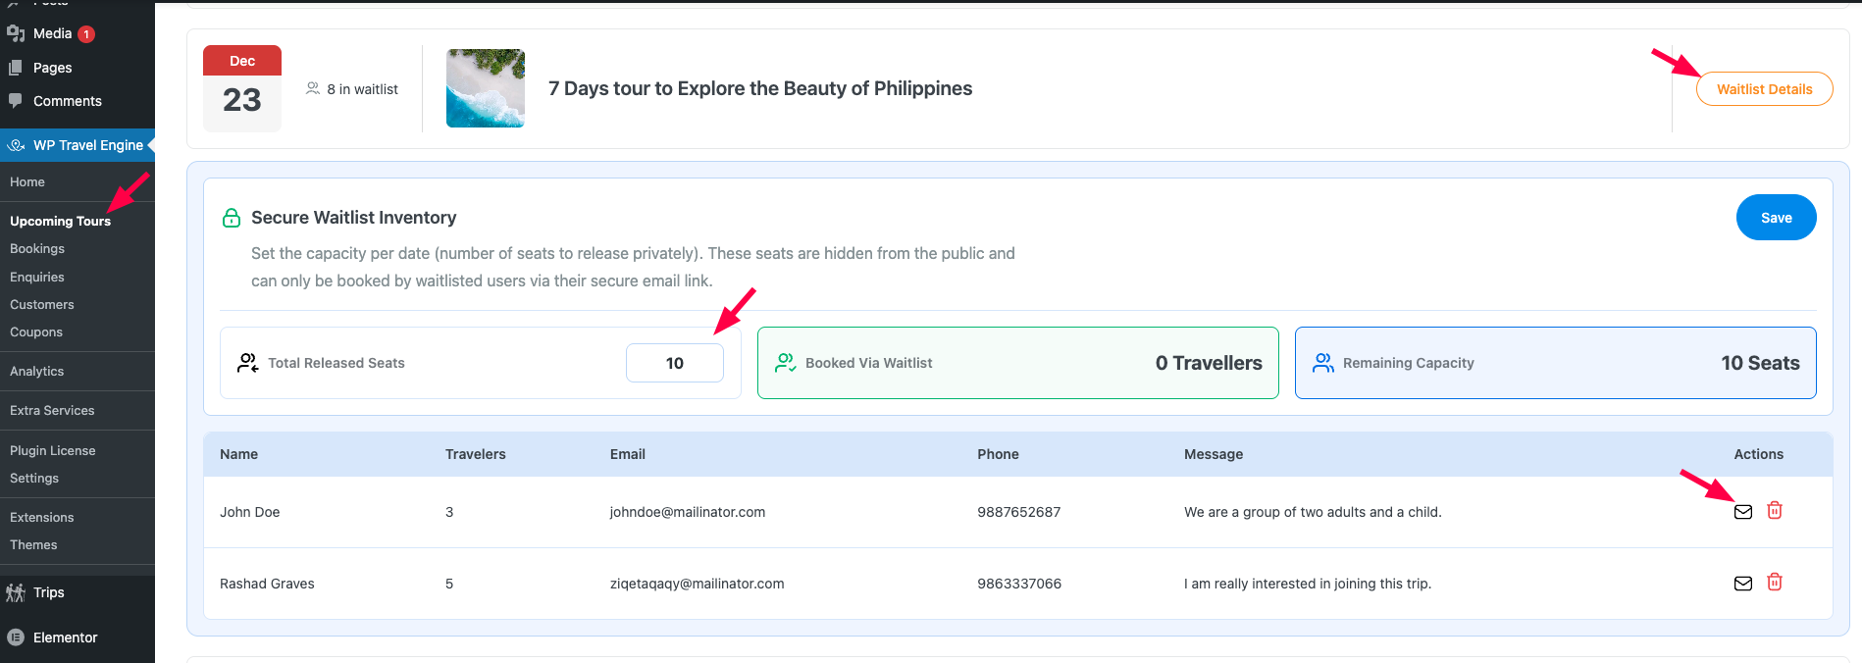This screenshot has width=1862, height=663.
Task: Save the waitlist inventory settings
Action: [1775, 218]
